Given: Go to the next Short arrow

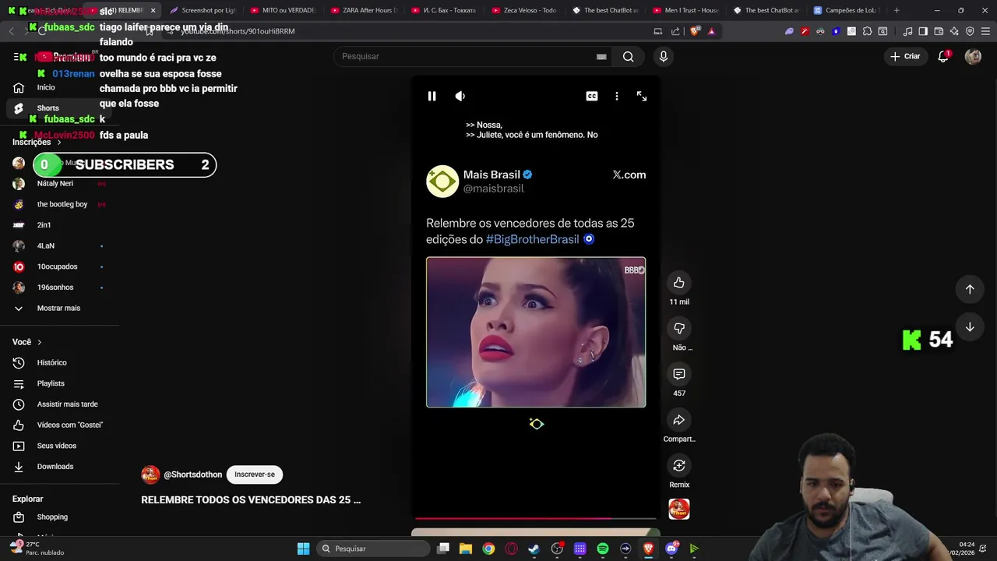Looking at the screenshot, I should point(970,327).
